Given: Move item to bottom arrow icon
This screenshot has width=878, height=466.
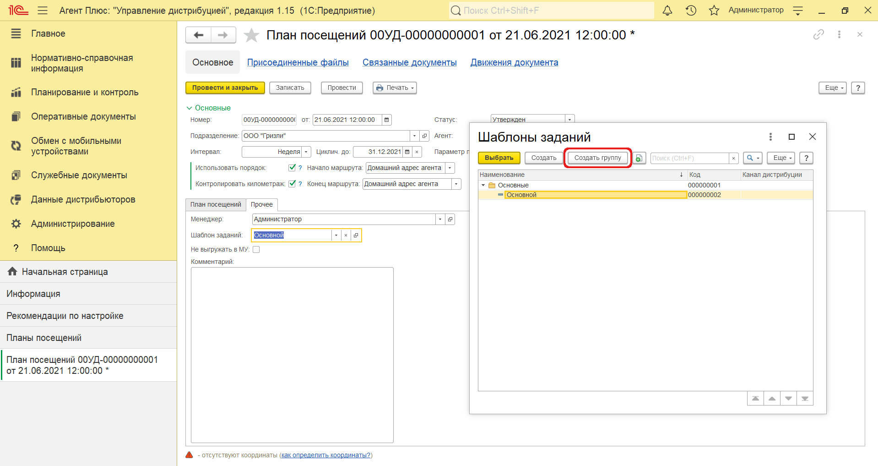Looking at the screenshot, I should [805, 399].
